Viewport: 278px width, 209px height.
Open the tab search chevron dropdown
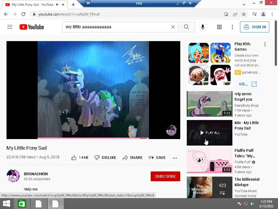pyautogui.click(x=244, y=5)
